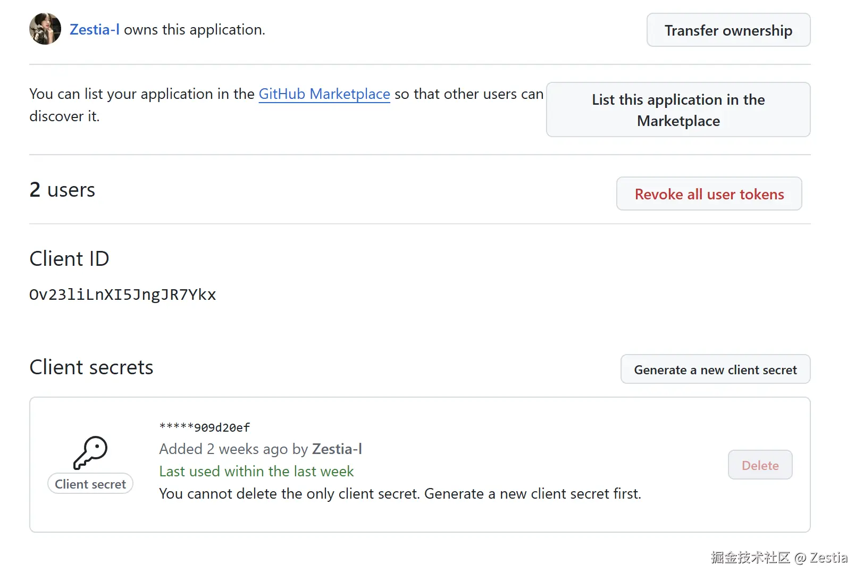Click the 2 users heading

point(62,190)
